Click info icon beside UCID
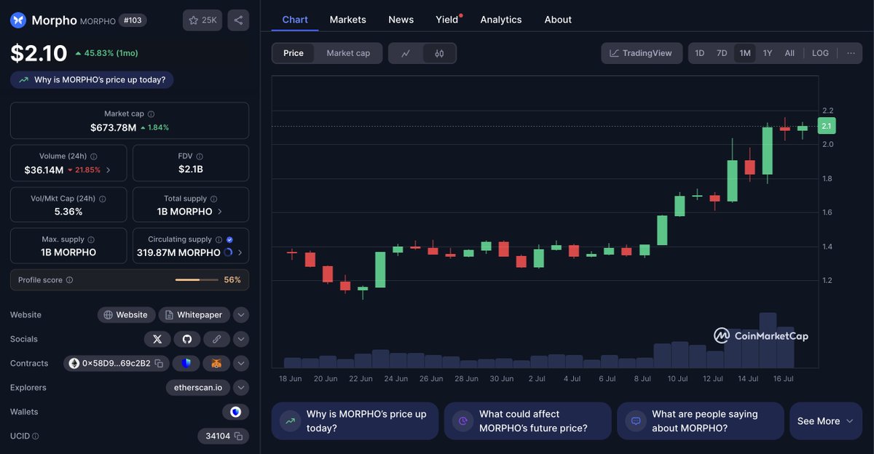The image size is (874, 454). click(36, 437)
